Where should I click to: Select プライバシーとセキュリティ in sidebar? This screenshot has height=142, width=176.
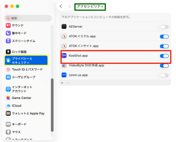point(26,60)
